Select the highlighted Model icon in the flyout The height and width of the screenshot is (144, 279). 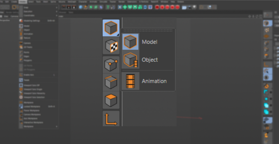point(130,42)
